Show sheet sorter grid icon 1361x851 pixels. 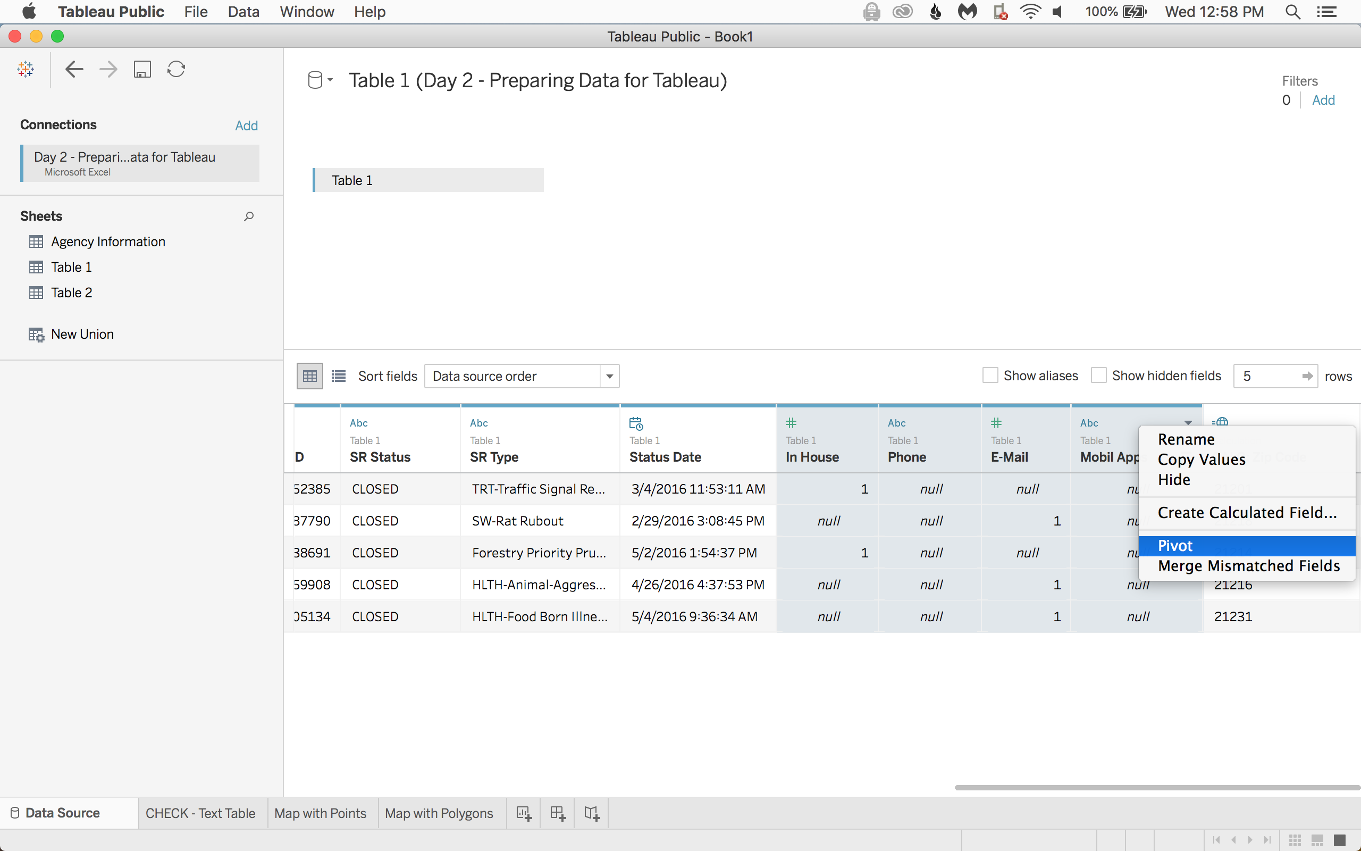(1295, 840)
